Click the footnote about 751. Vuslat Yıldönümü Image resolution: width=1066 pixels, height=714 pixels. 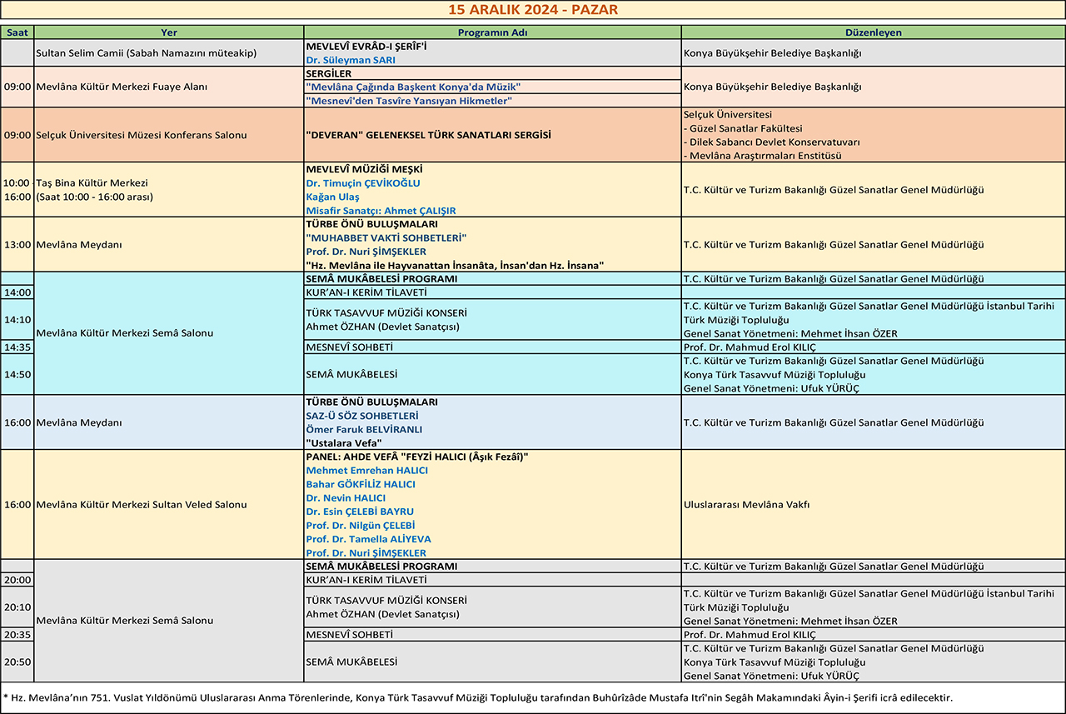[x=477, y=698]
